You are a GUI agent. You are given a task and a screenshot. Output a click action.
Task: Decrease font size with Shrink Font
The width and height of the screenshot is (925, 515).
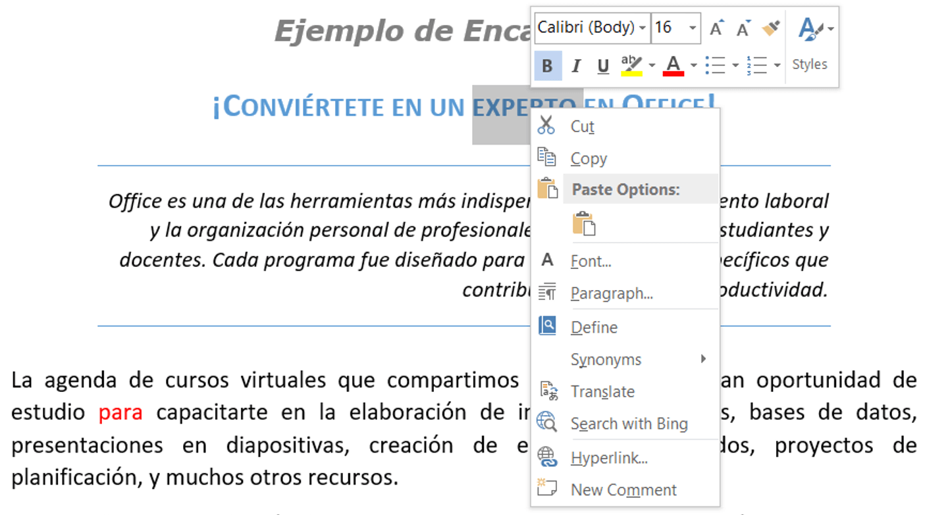tap(743, 28)
